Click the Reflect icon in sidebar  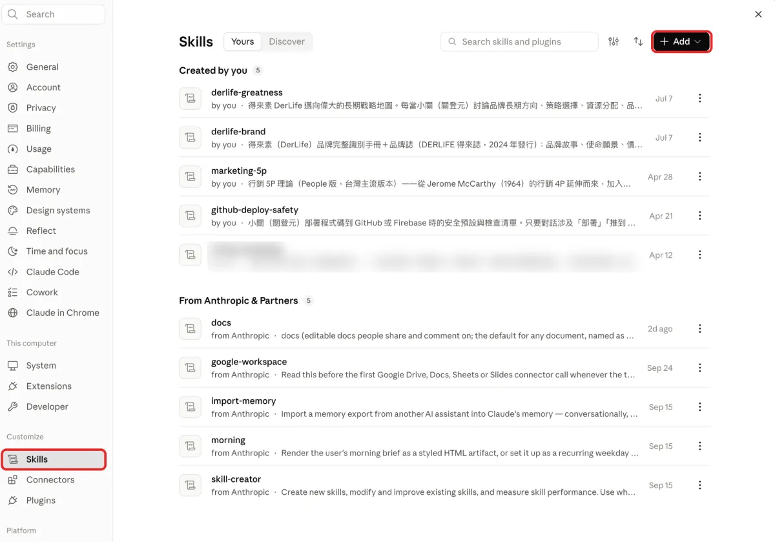point(13,231)
